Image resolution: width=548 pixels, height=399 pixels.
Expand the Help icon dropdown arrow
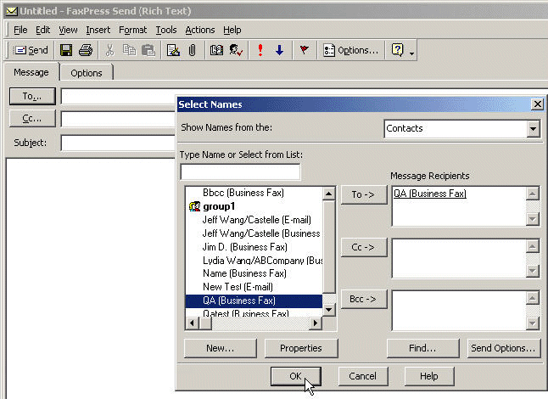(x=411, y=52)
